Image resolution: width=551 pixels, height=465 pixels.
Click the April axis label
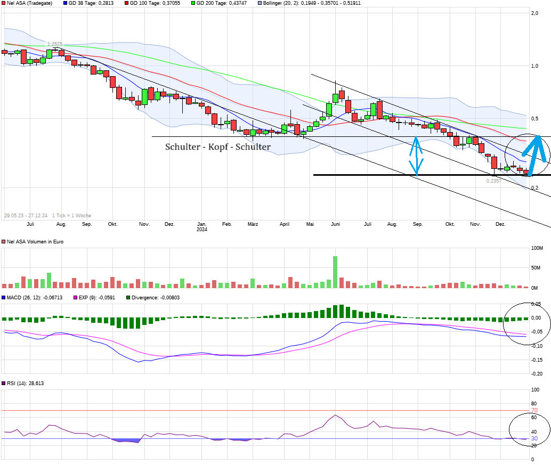point(284,224)
